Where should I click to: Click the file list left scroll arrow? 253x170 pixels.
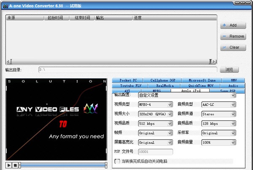[8, 61]
